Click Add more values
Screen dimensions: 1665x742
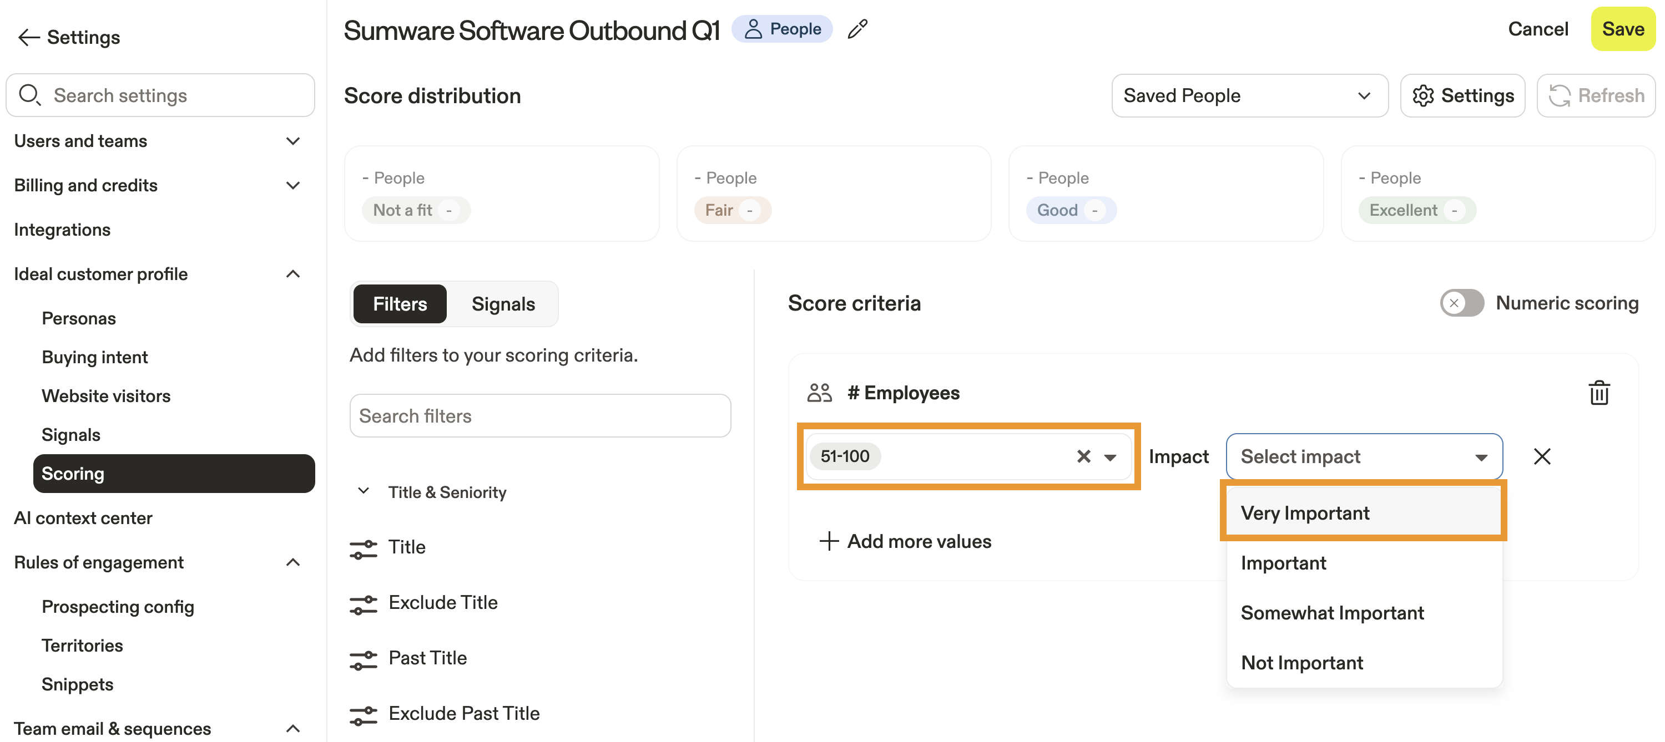(x=905, y=541)
